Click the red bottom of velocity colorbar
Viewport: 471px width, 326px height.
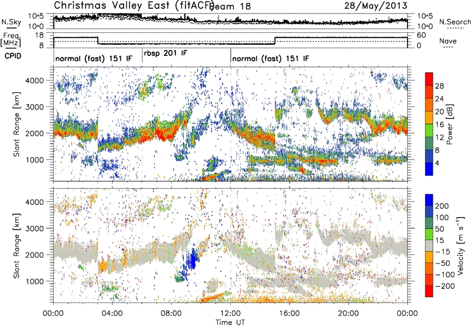[x=429, y=291]
